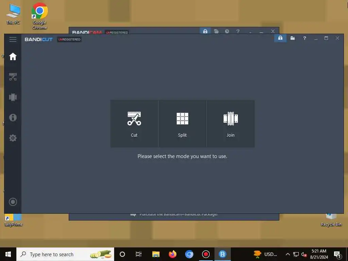
Task: Minimize the Bandicut window
Action: point(316,39)
